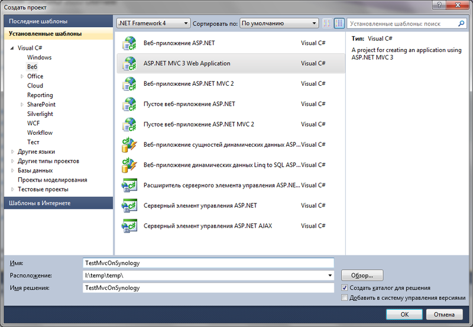Switch to small icons view
Viewport: 473px width, 327px height.
click(328, 23)
